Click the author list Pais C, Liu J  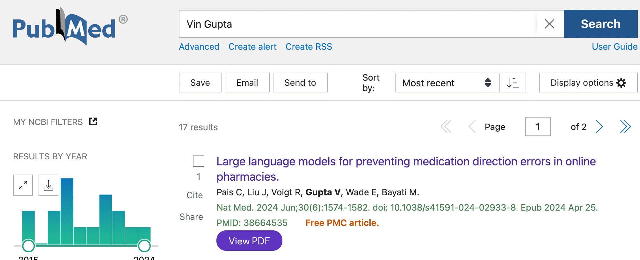318,192
